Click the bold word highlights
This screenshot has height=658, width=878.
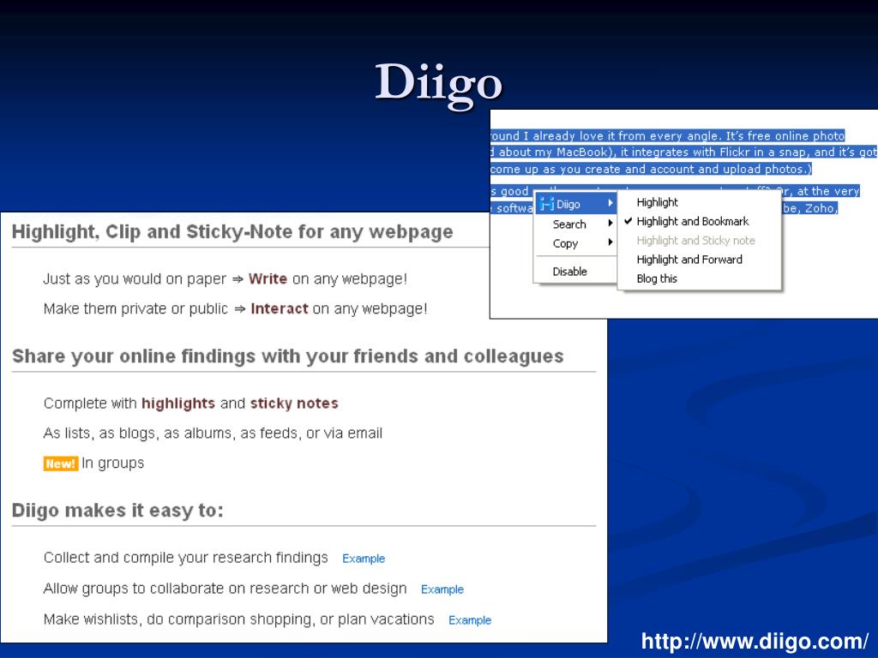click(178, 404)
